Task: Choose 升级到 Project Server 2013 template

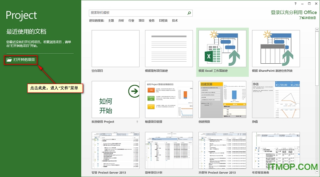Action: pos(222,151)
